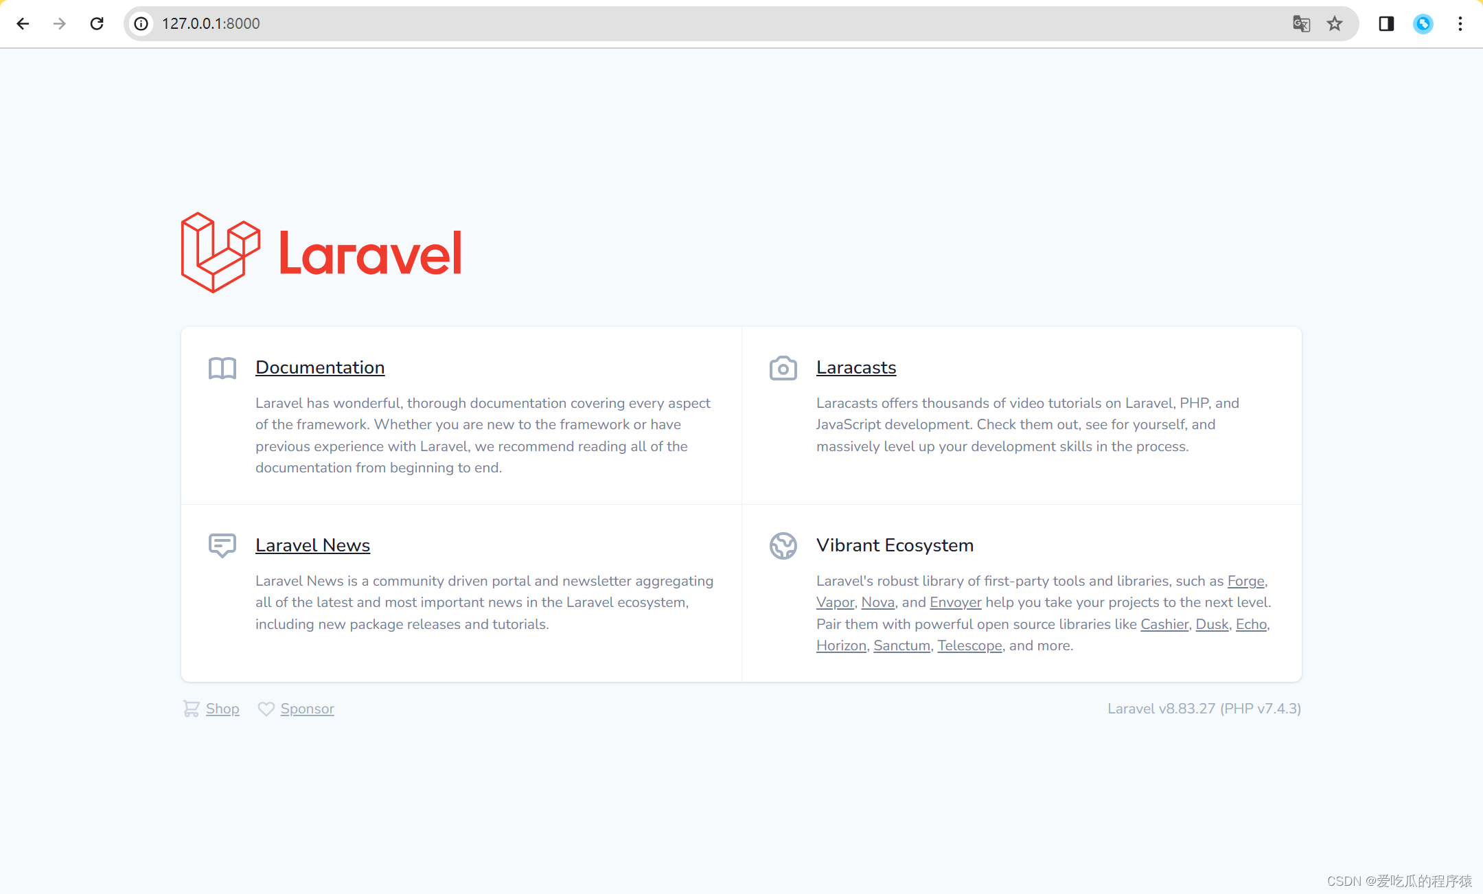Image resolution: width=1483 pixels, height=894 pixels.
Task: Click the Sponsor heart icon
Action: [266, 709]
